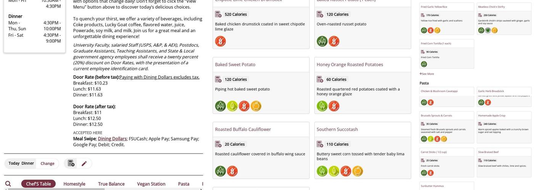Click the dark green vegan leaf under Southern Succotash
Image resolution: width=534 pixels, height=190 pixels.
pos(322,171)
